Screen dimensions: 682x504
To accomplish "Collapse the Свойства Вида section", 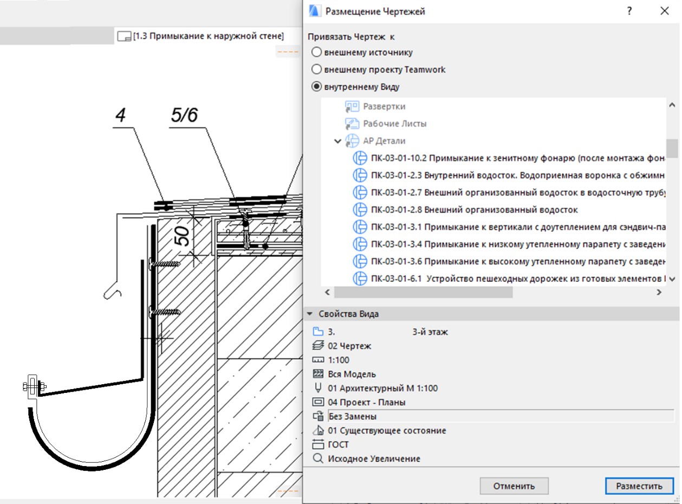I will (x=310, y=313).
